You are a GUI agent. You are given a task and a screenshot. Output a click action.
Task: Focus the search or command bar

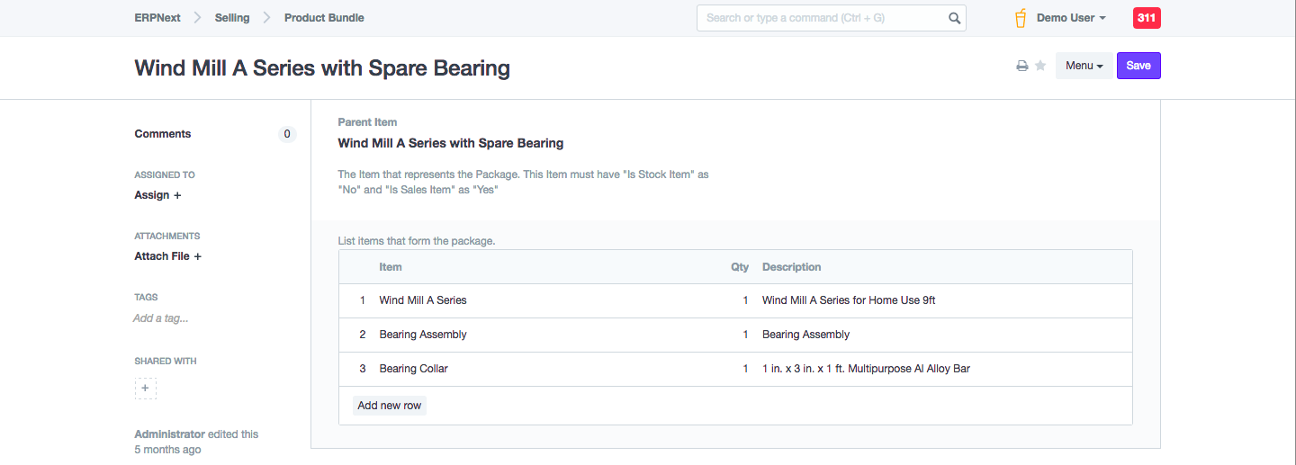pos(823,18)
